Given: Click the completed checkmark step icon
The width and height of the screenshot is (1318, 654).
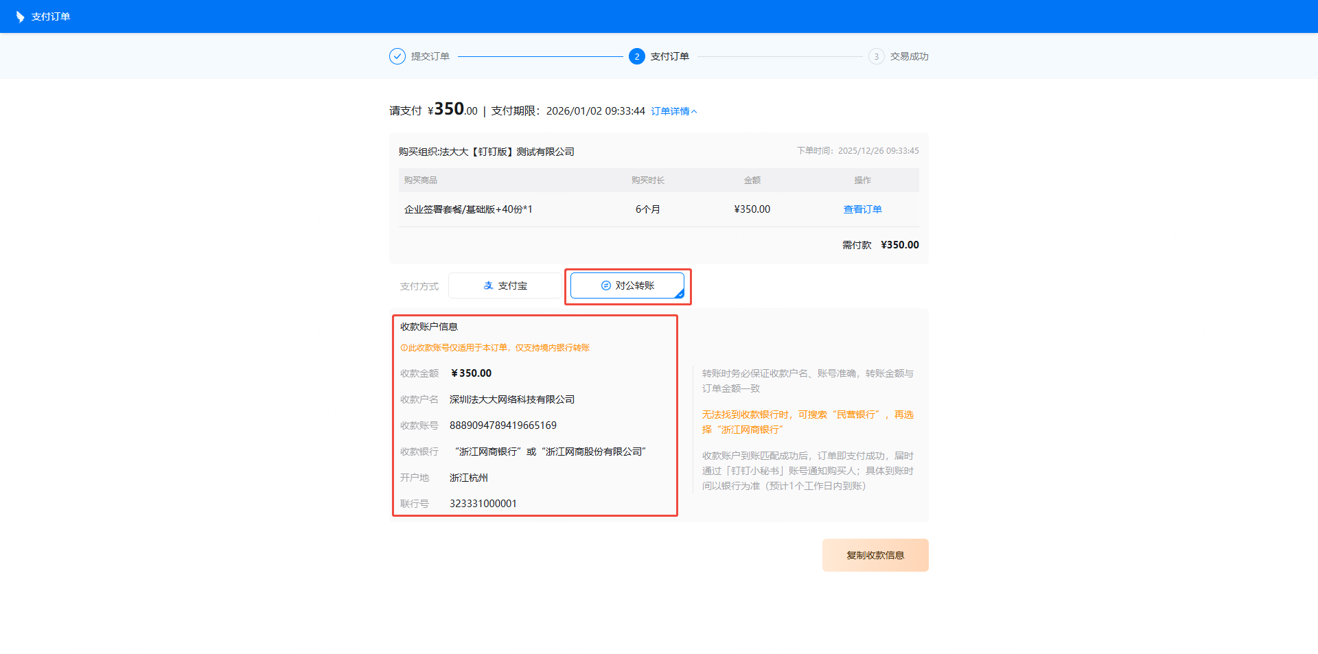Looking at the screenshot, I should (397, 56).
